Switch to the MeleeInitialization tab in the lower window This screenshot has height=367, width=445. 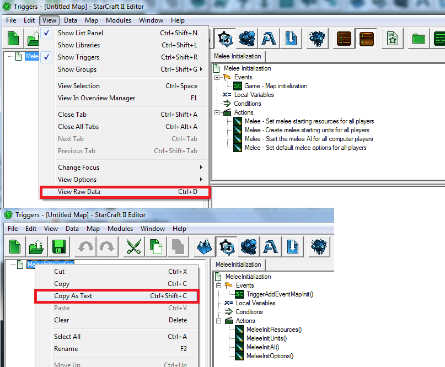coord(238,265)
